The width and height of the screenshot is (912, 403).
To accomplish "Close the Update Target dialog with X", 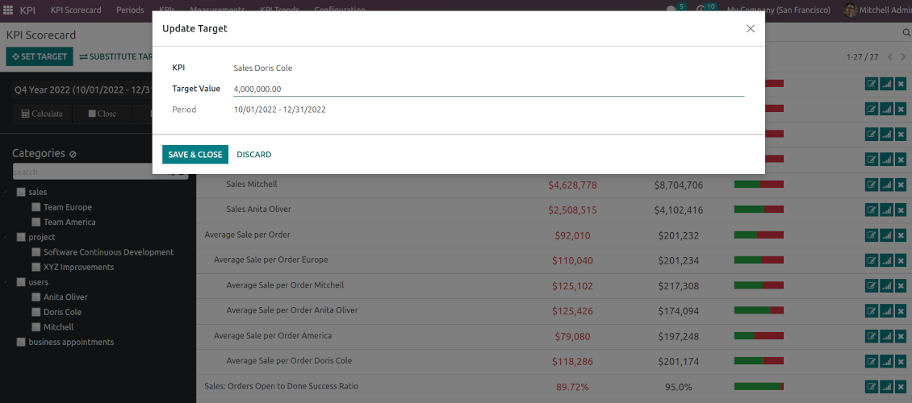I will [750, 28].
